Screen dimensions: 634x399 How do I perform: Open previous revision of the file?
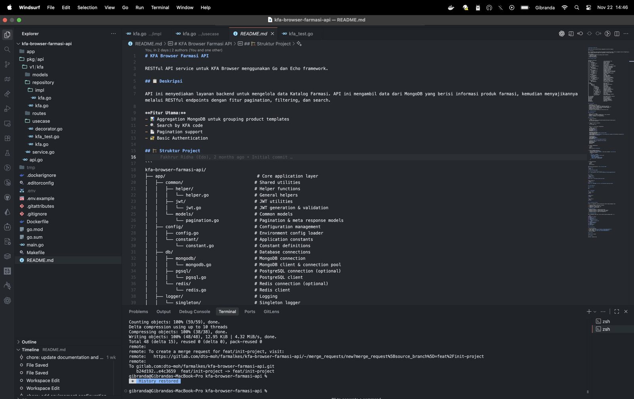[x=580, y=34]
